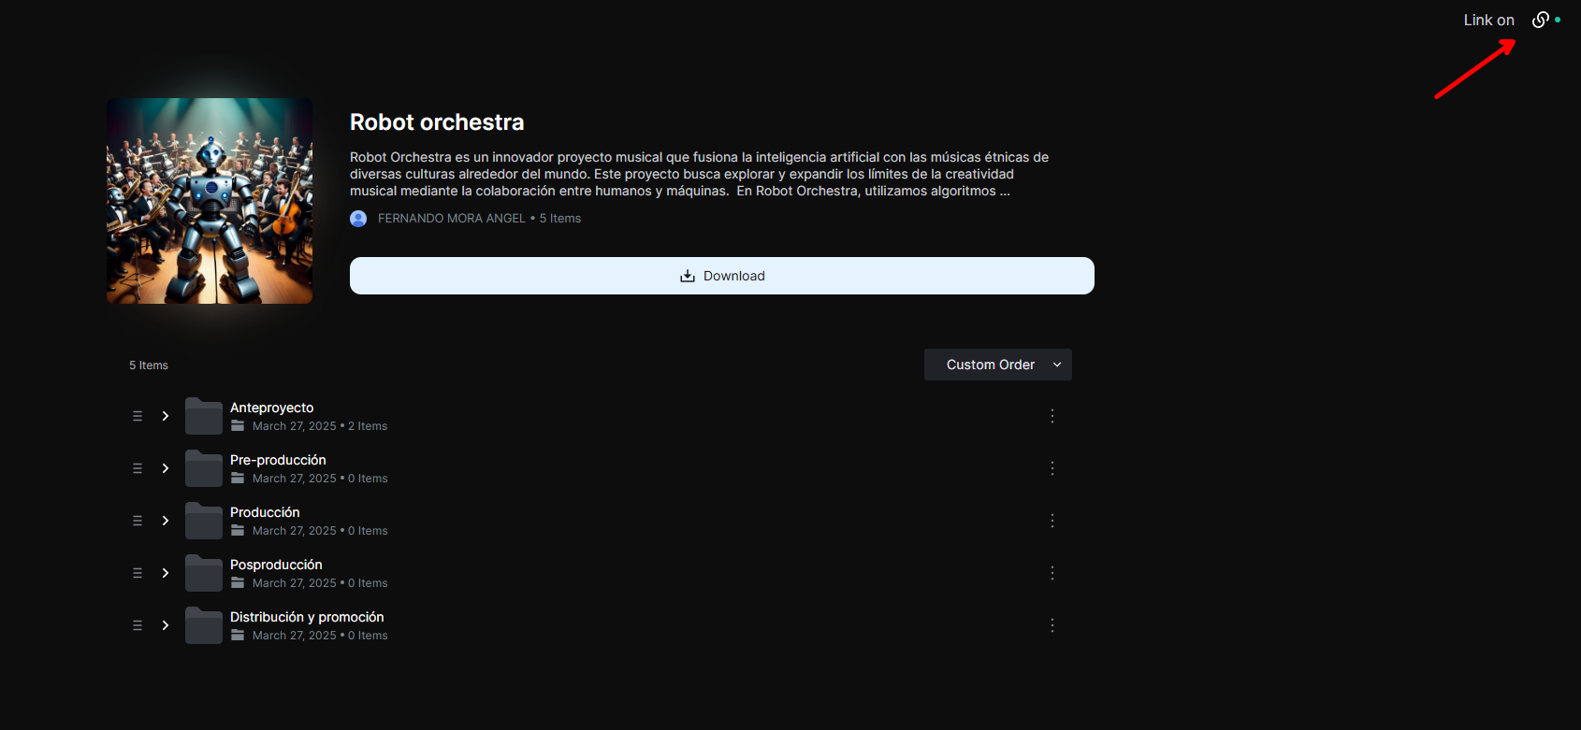The image size is (1581, 730).
Task: Click the author avatar icon
Action: 358,218
